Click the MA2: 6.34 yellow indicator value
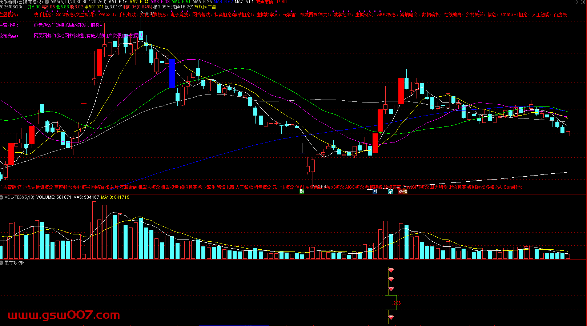 tap(138, 2)
